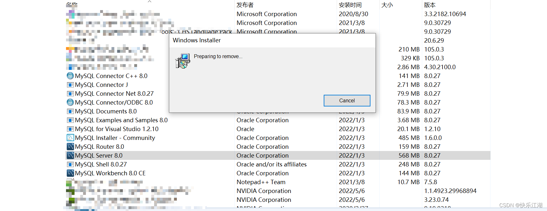This screenshot has height=211, width=547.
Task: Click version 7.5.8 of Notepad++
Action: click(431, 182)
